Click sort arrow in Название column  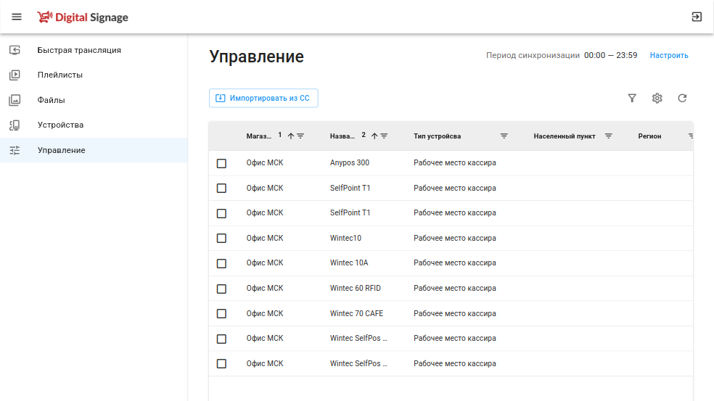point(374,136)
